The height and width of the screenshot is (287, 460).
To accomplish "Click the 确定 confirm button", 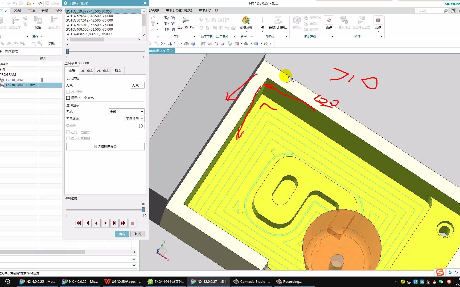I will click(x=122, y=234).
